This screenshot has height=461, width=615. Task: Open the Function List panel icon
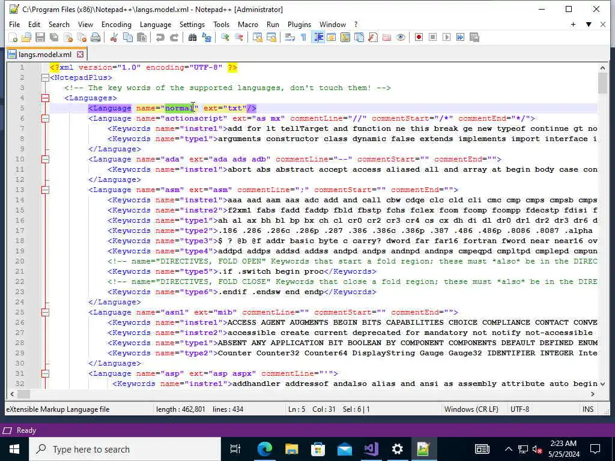[372, 37]
